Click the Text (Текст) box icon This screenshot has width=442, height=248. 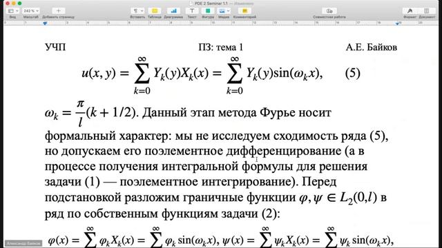(x=192, y=11)
